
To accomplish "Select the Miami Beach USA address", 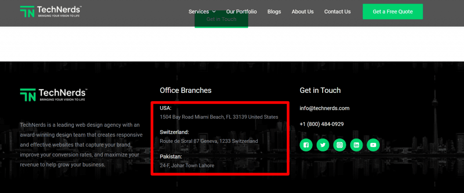I will click(x=219, y=117).
